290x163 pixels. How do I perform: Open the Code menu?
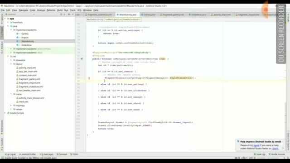pyautogui.click(x=33, y=10)
